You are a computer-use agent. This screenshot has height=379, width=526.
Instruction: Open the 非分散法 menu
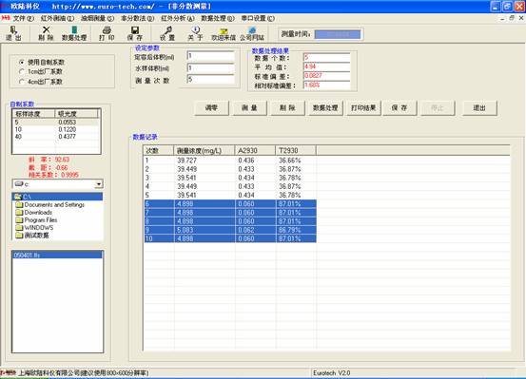pos(138,18)
